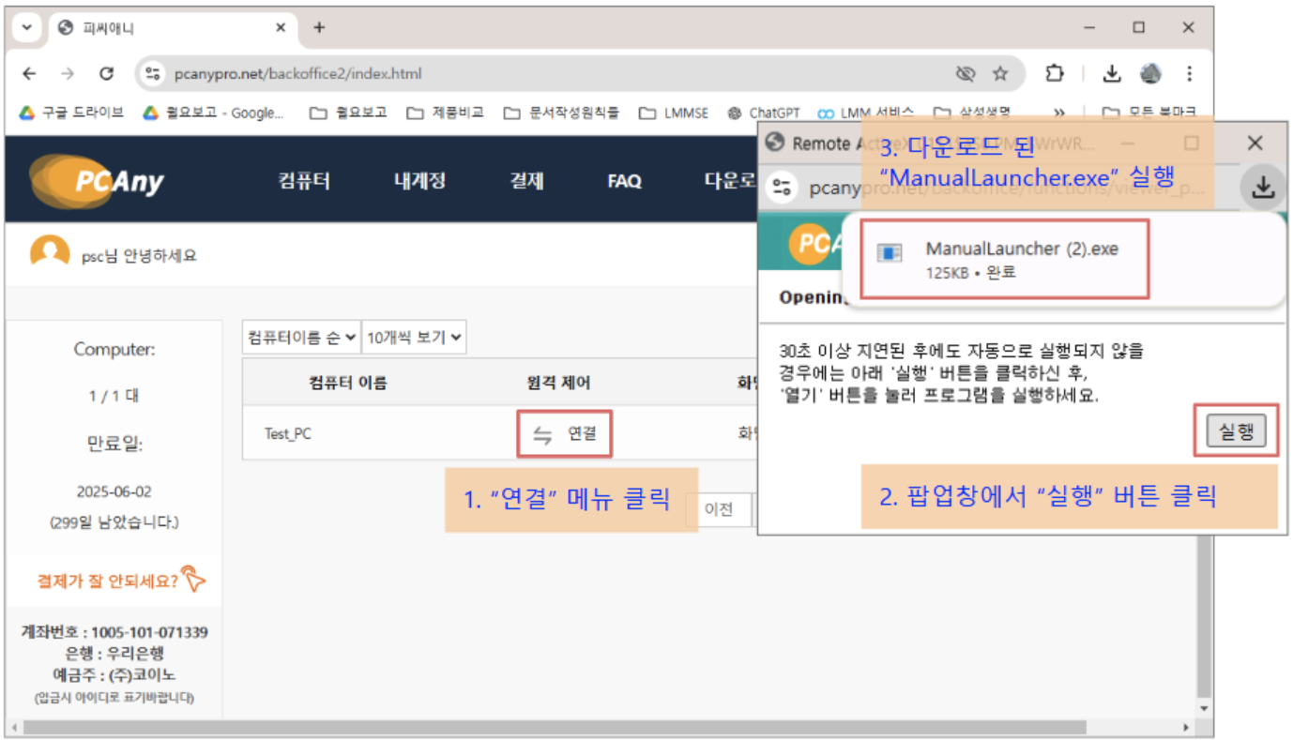Click the profile avatar in the Chrome toolbar
Viewport: 1293px width, 740px height.
[x=1150, y=73]
